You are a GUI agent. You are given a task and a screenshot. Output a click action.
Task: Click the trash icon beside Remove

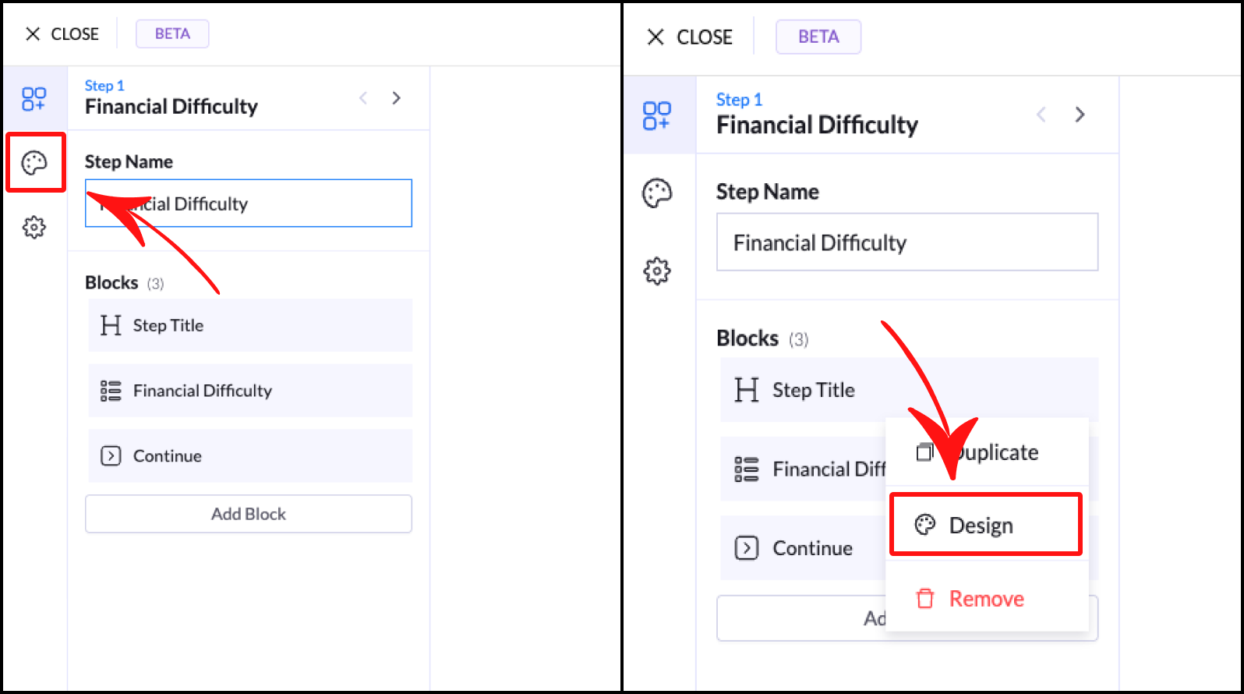click(924, 599)
